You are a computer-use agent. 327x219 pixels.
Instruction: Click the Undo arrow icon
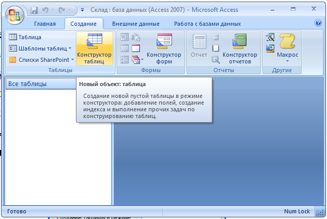45,10
